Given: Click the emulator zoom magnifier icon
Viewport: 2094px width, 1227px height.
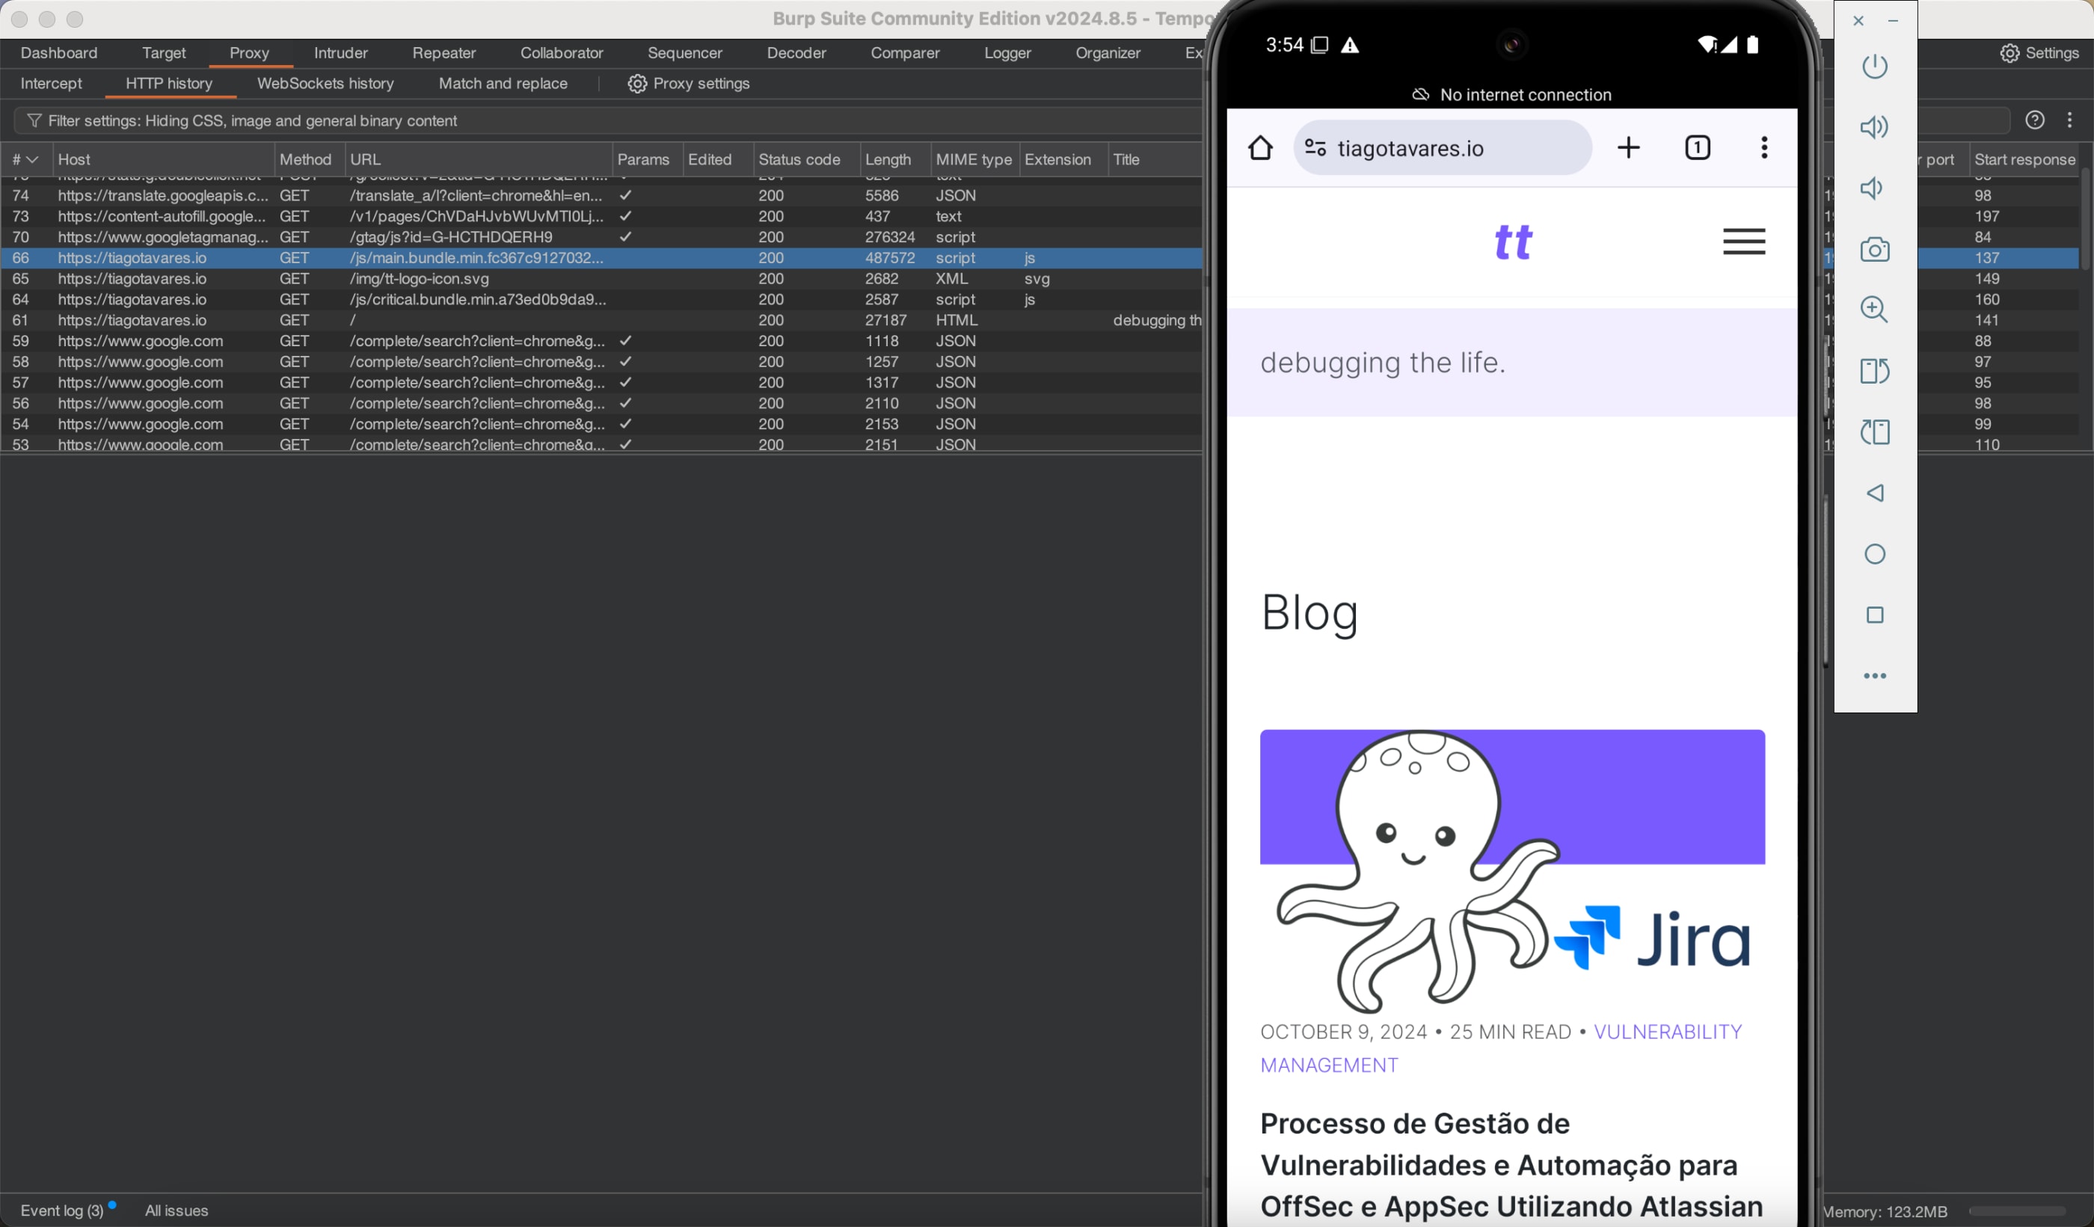Looking at the screenshot, I should pyautogui.click(x=1874, y=310).
